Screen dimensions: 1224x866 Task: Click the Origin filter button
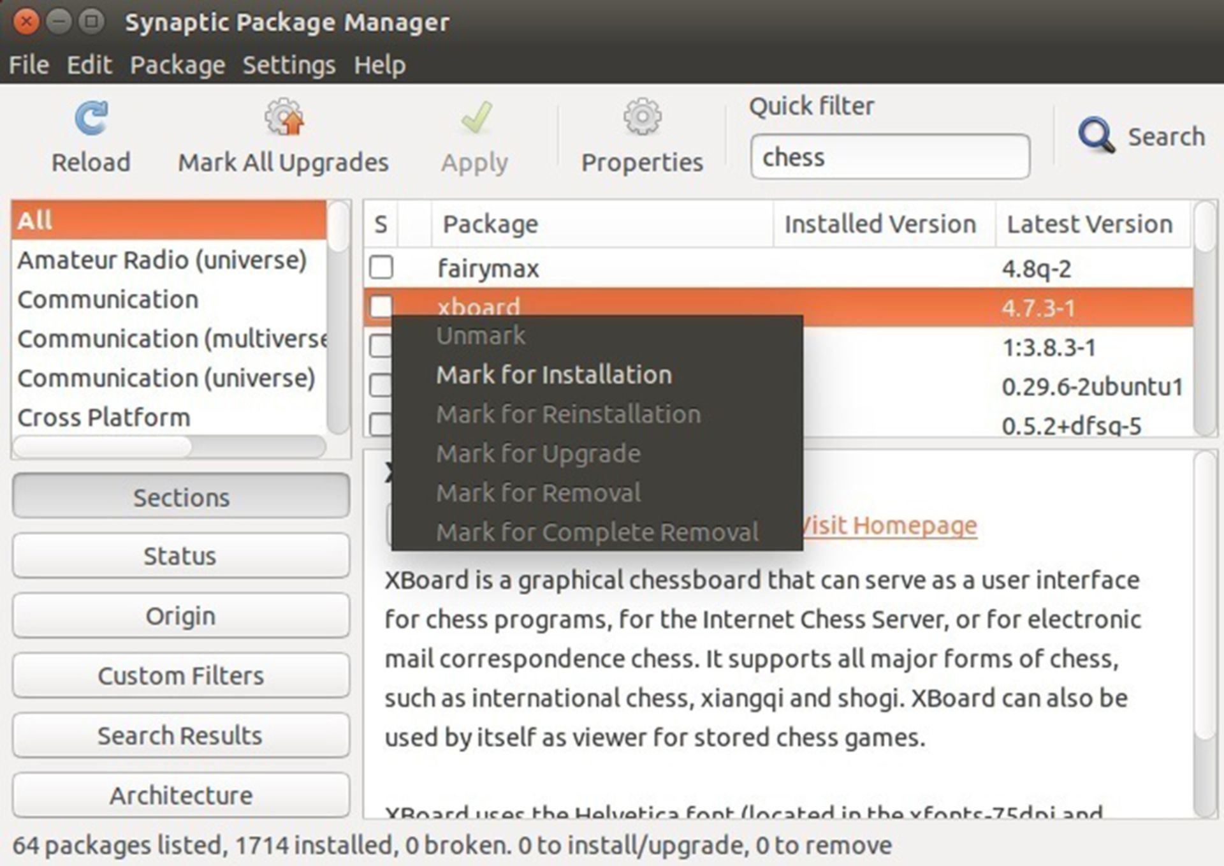(181, 616)
